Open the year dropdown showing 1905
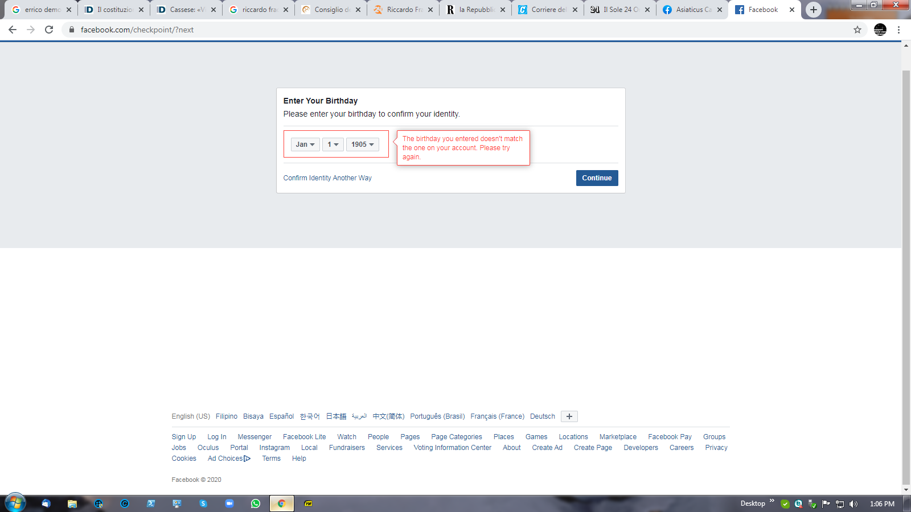911x512 pixels. [x=363, y=144]
